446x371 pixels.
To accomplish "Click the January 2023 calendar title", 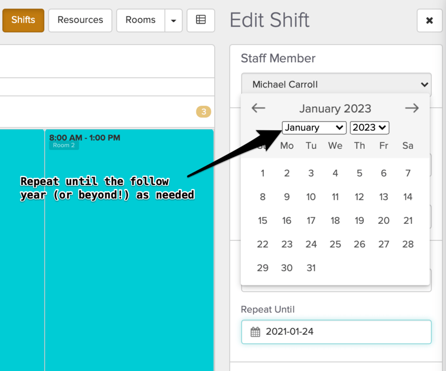I will tap(335, 108).
